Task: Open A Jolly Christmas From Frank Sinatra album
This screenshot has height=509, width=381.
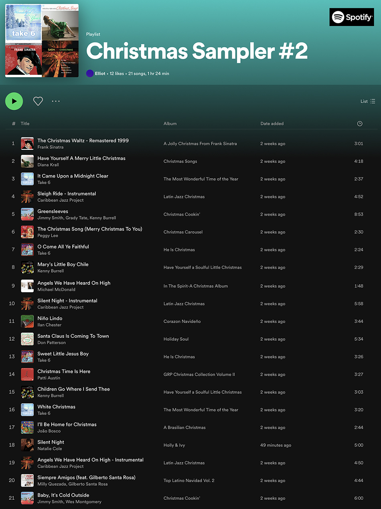Action: point(200,143)
